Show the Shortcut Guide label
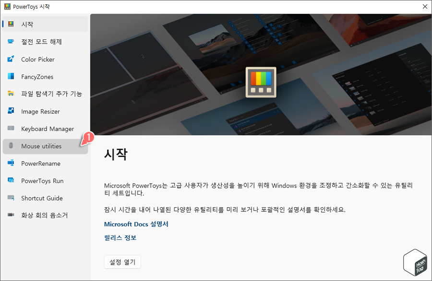The width and height of the screenshot is (432, 281). point(42,198)
